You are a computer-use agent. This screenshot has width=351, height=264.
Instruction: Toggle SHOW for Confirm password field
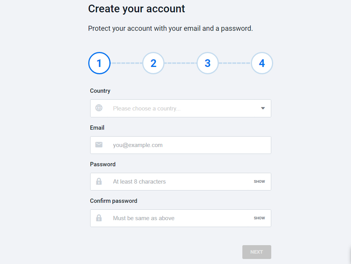coord(259,218)
